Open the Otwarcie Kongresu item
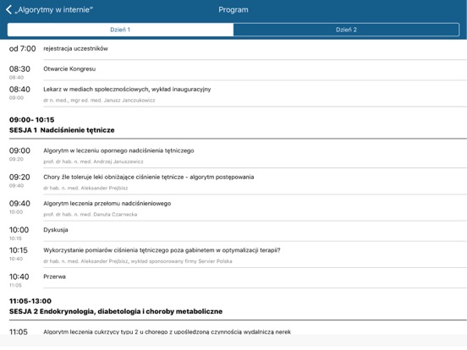 click(x=69, y=68)
